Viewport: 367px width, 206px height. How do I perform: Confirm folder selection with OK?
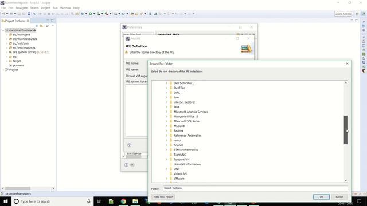321,197
